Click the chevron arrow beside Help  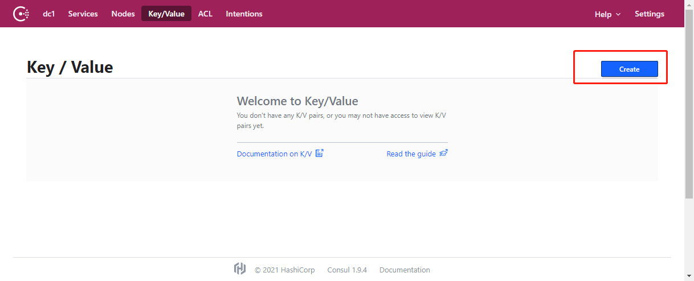point(618,15)
